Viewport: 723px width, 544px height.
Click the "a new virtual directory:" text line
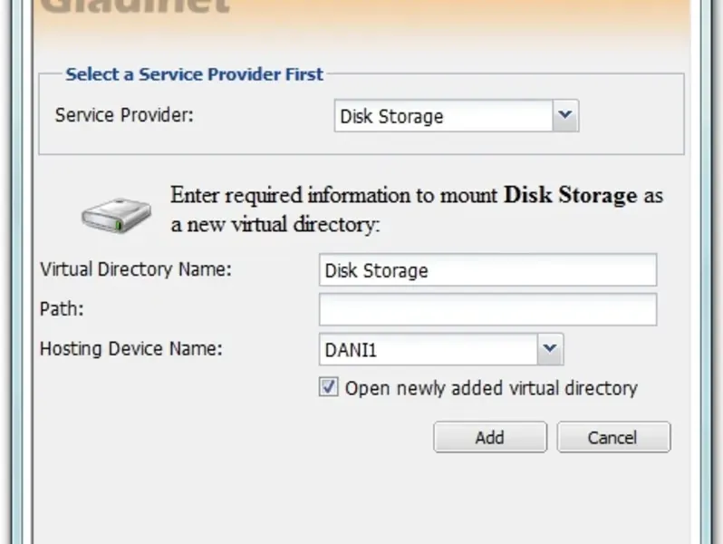275,225
